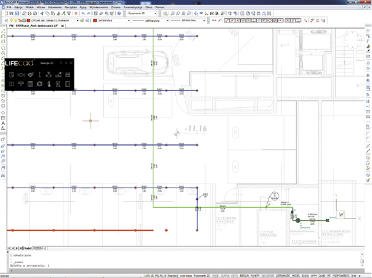Click the Save (floppy disk) icon

(x=17, y=13)
